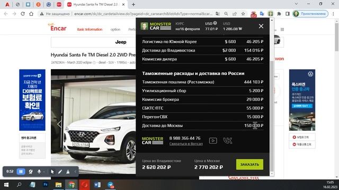Open a new browser tab
The height and width of the screenshot is (190, 339).
coord(133,5)
